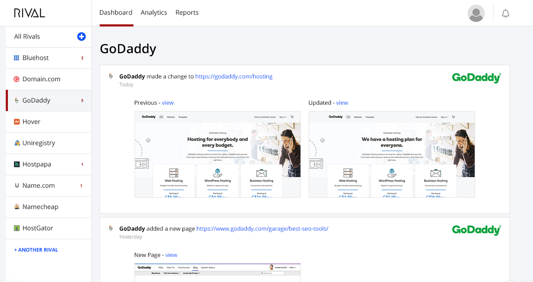
Task: Click GoDaddy logo in hosting change card
Action: pos(476,78)
